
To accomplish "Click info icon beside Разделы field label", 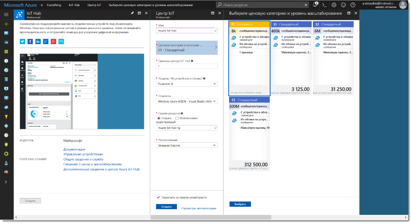I will click(x=204, y=78).
